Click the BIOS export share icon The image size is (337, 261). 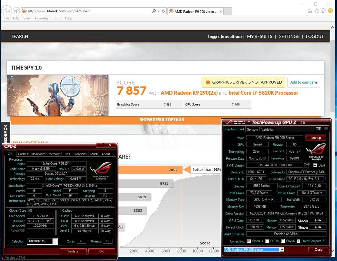[307, 165]
